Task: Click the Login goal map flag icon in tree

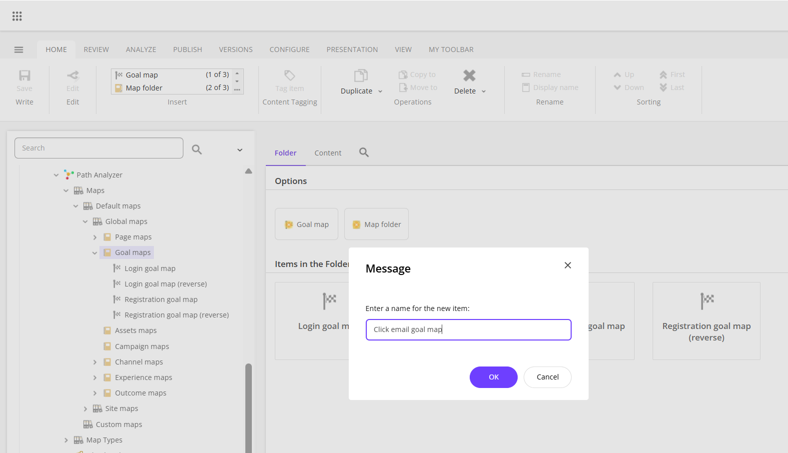Action: coord(117,268)
